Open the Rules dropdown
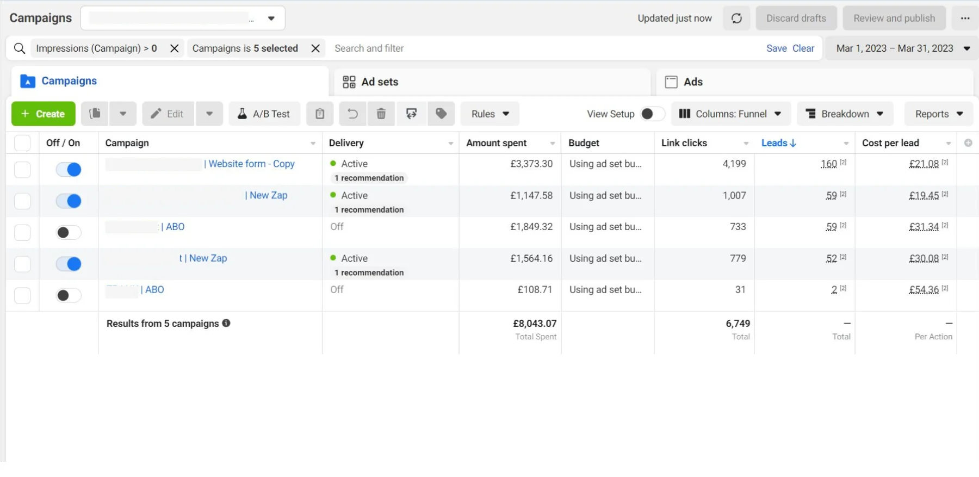 point(490,114)
